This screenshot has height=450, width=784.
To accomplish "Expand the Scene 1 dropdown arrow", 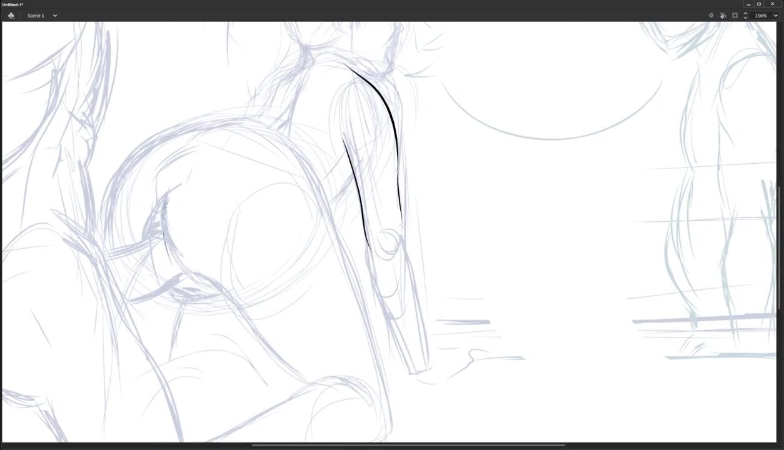I will coord(55,16).
